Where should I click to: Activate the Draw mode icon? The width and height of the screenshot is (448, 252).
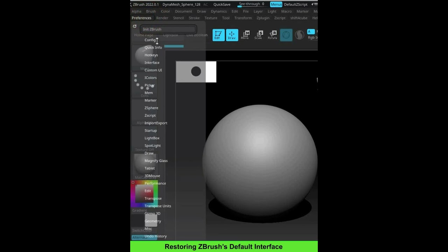[232, 35]
